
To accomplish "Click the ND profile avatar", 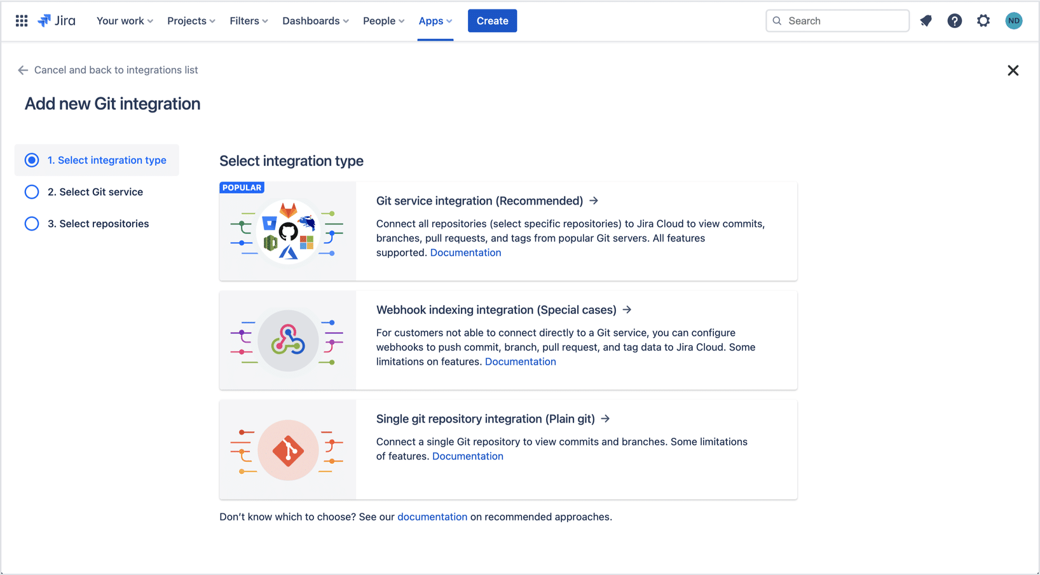I will coord(1013,20).
